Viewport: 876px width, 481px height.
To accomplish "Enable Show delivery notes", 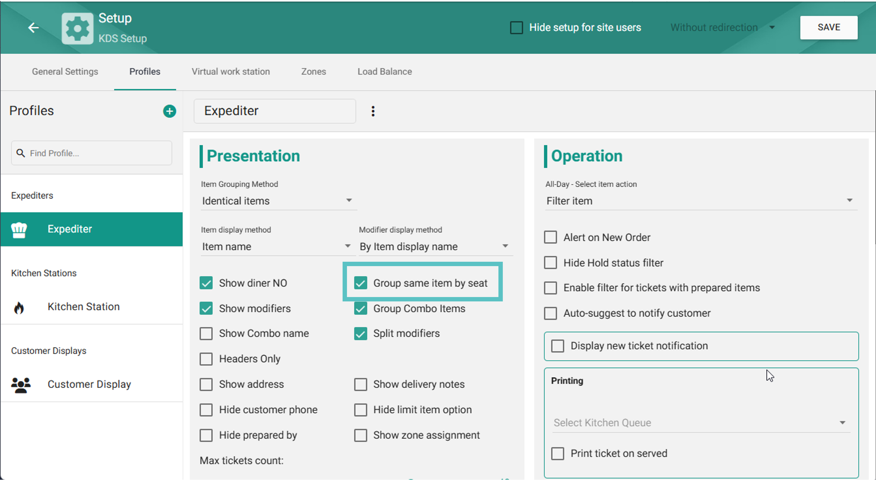I will coord(360,385).
